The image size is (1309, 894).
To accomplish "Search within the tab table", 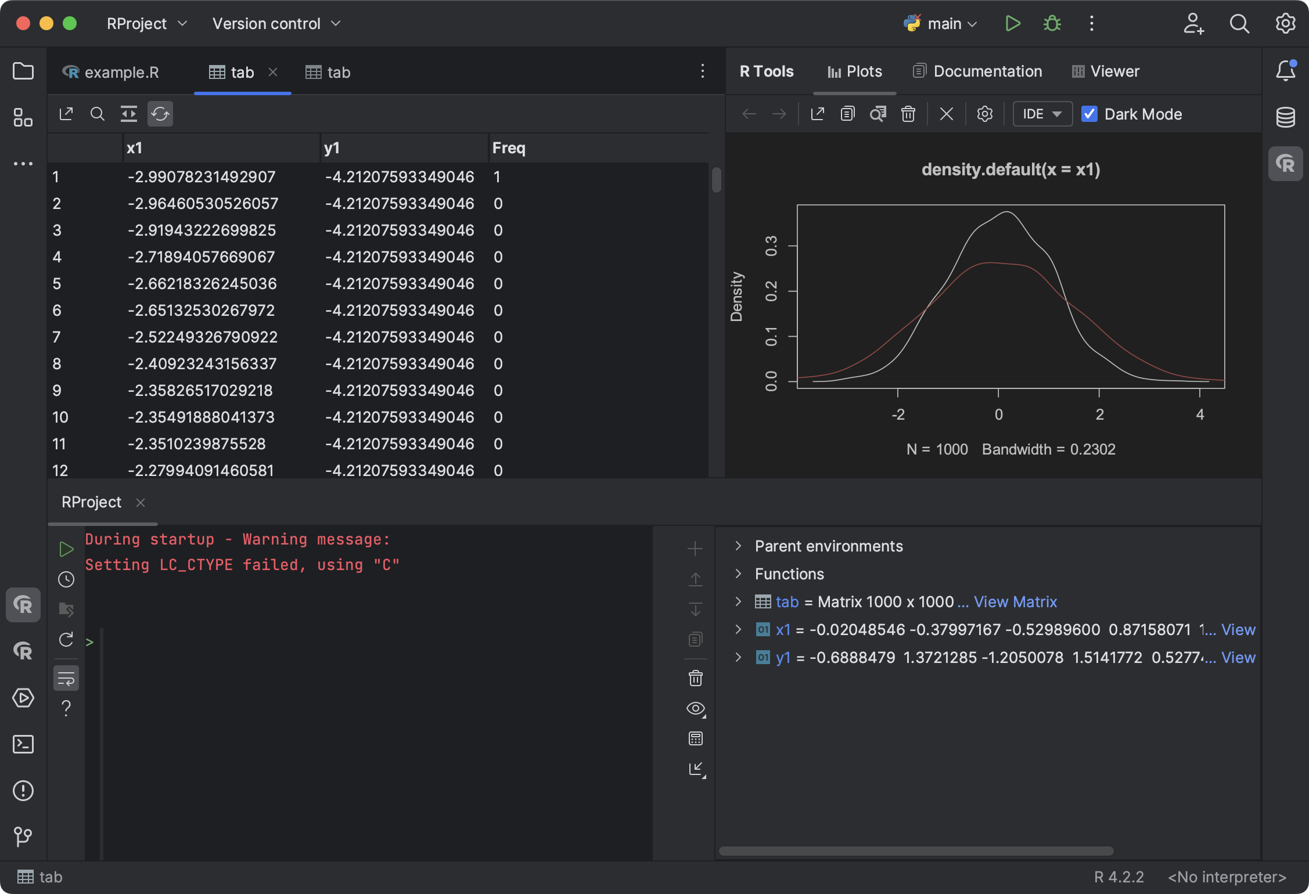I will click(98, 114).
